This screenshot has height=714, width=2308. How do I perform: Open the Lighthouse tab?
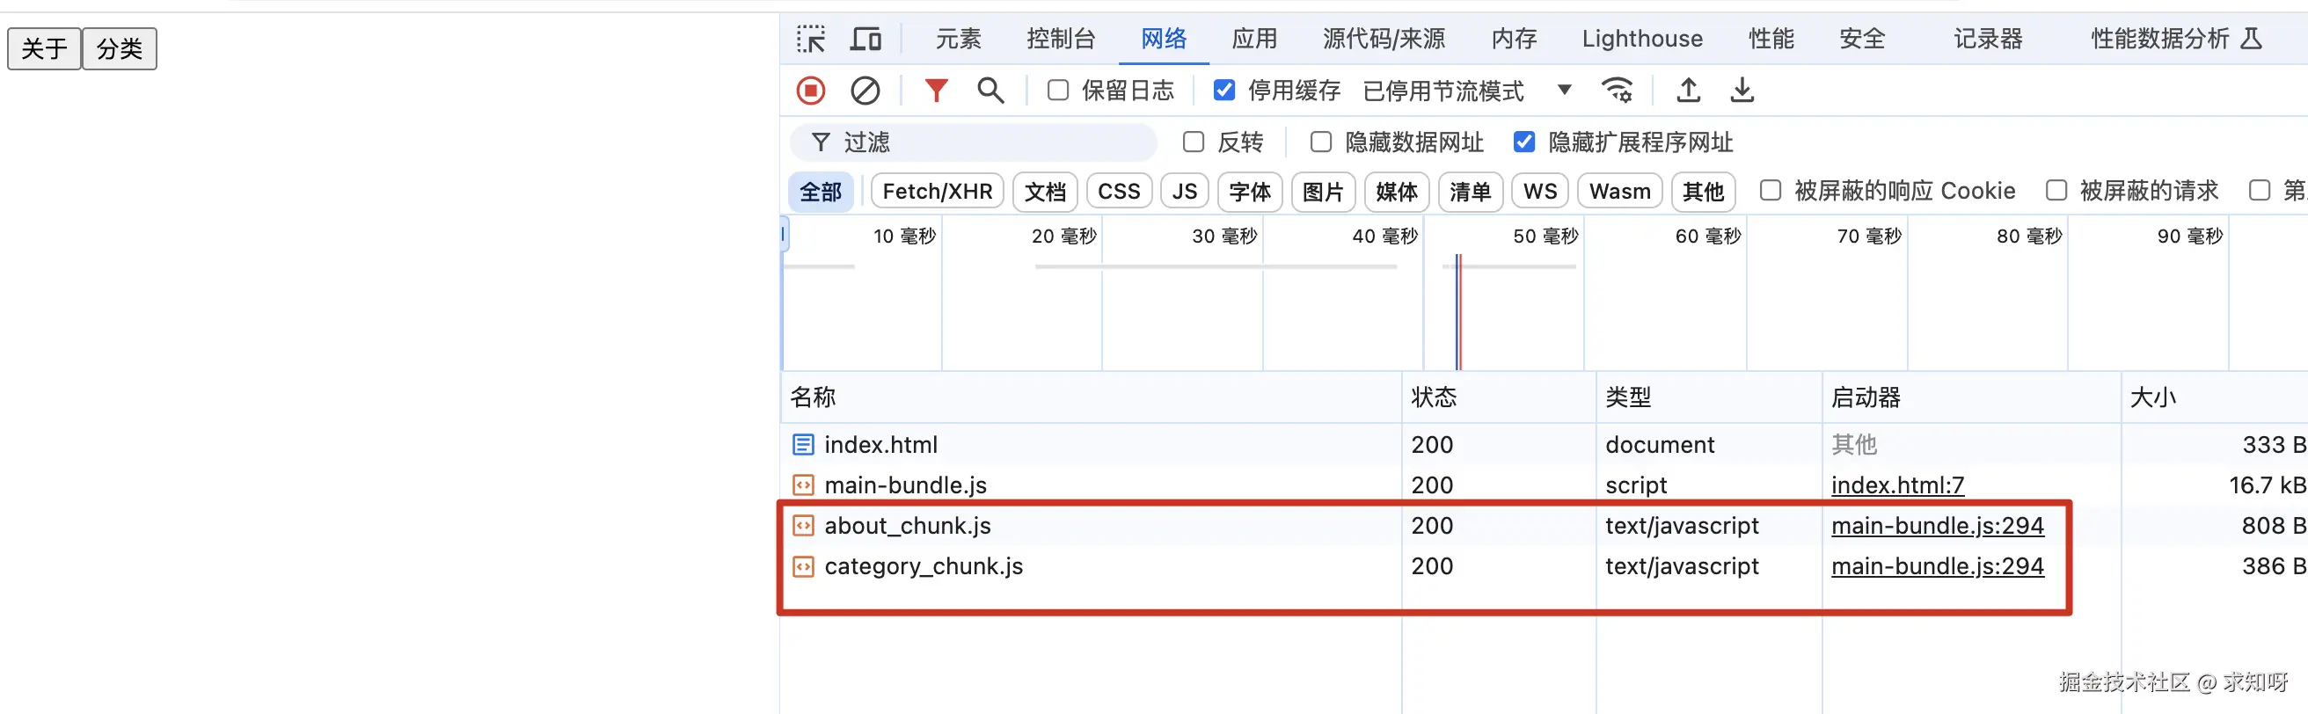tap(1642, 39)
